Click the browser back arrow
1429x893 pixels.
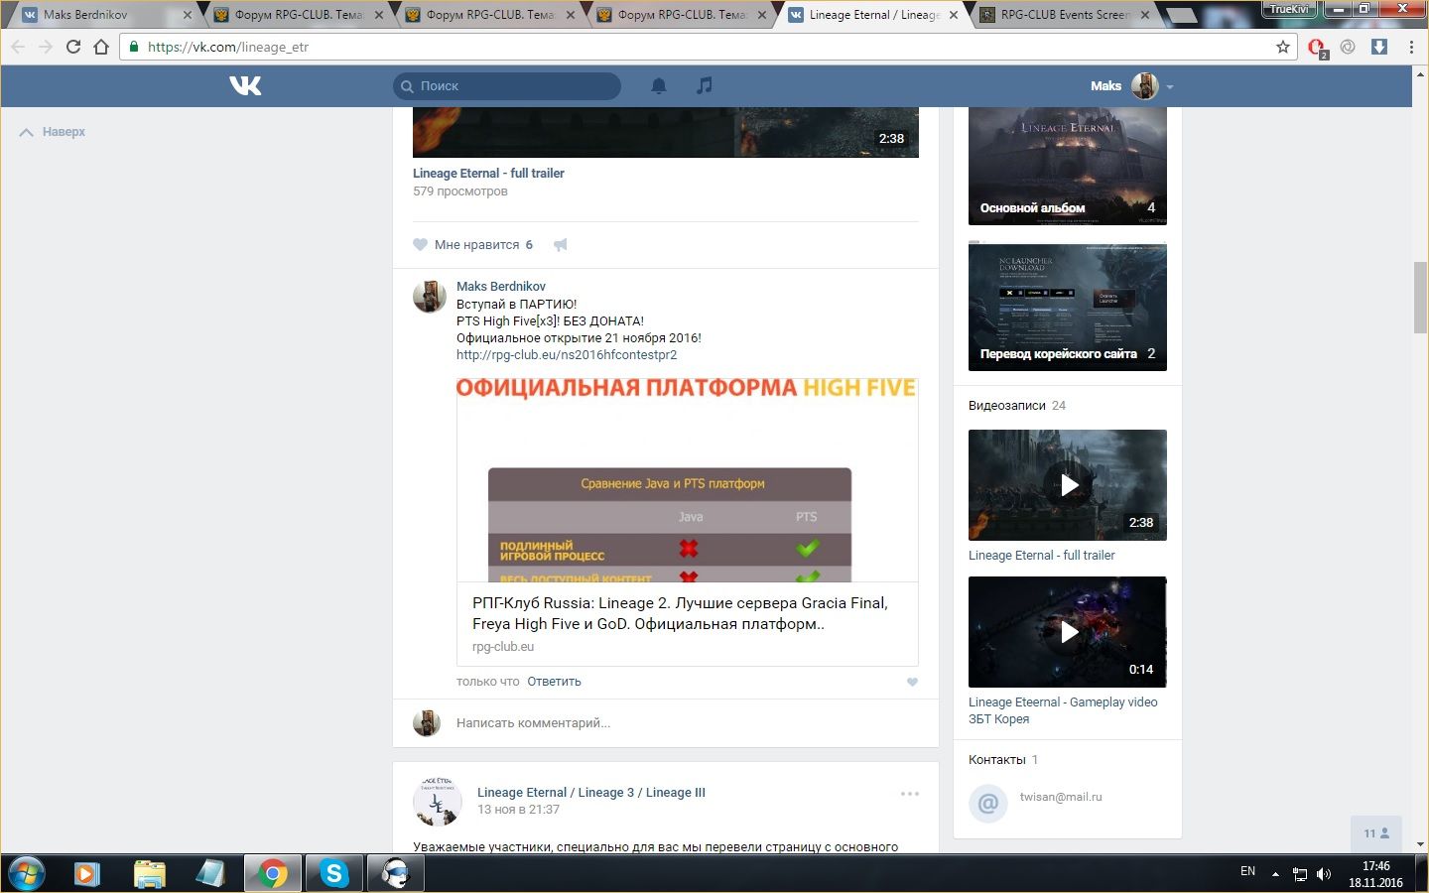(18, 47)
